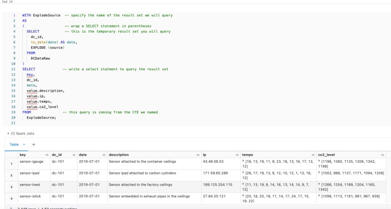The width and height of the screenshot is (391, 209).
Task: Expand temps array for sensor-ipad row
Action: (x=243, y=172)
